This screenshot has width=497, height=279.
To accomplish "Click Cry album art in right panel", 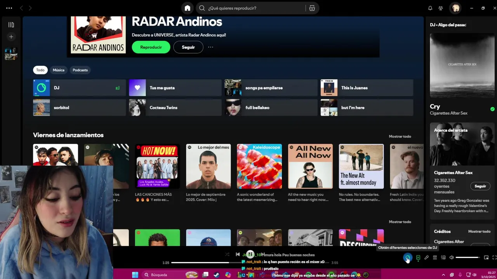I will pos(462,65).
